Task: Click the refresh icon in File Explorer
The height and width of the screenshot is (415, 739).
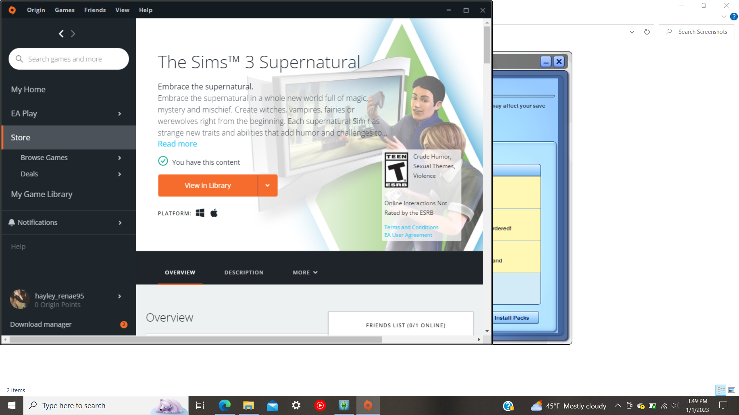Action: [x=647, y=32]
